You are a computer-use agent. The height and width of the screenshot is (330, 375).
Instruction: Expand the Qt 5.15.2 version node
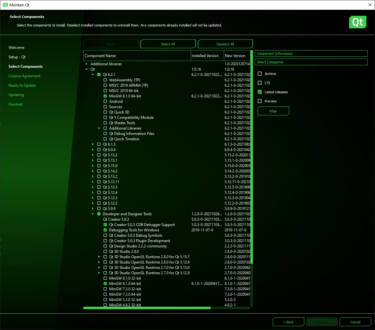pos(93,155)
